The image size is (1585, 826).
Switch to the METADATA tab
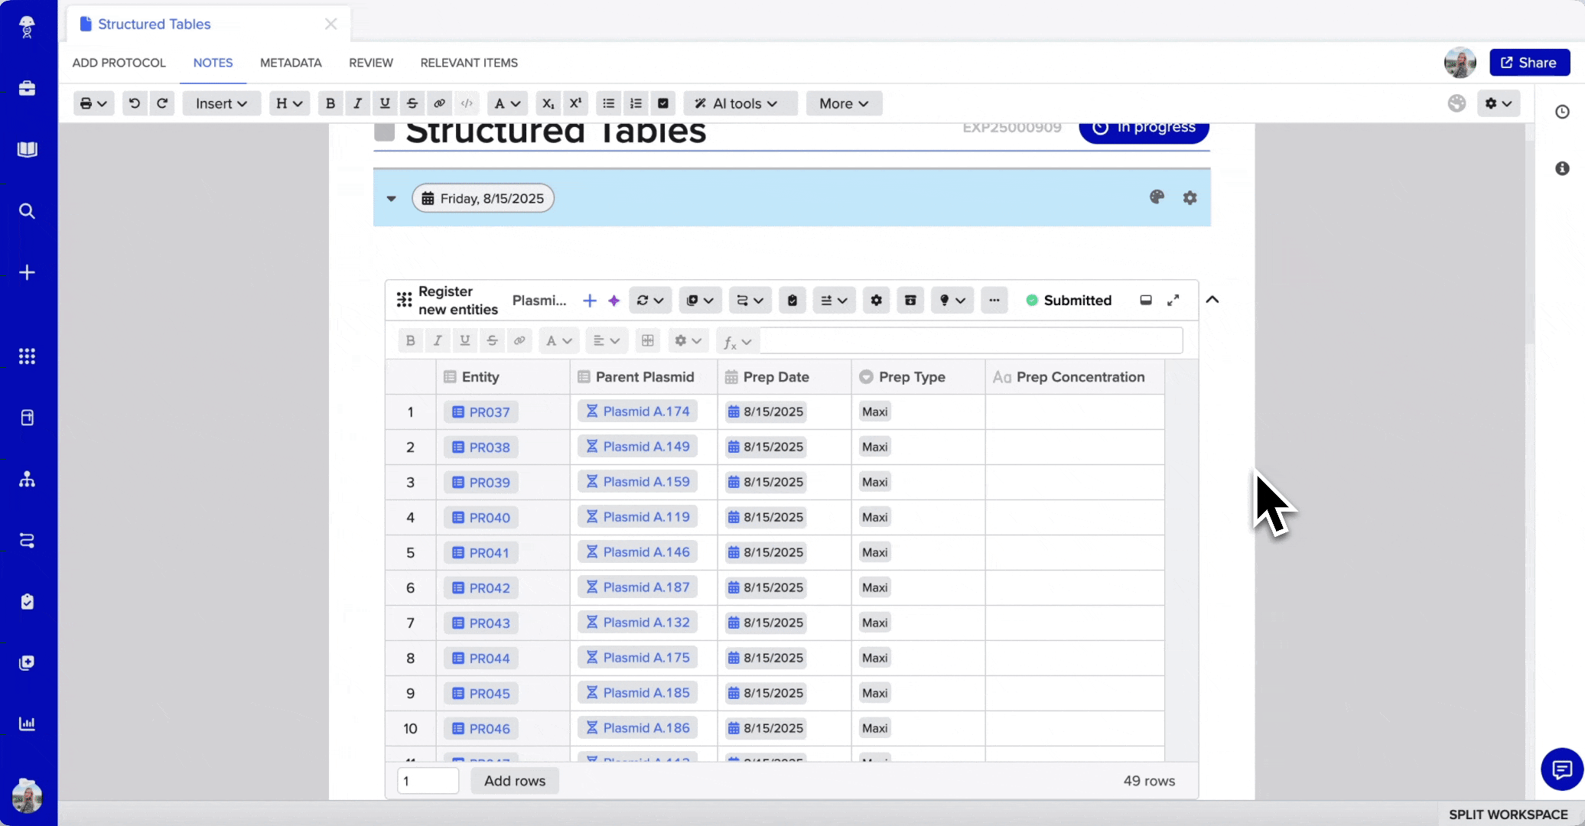290,63
